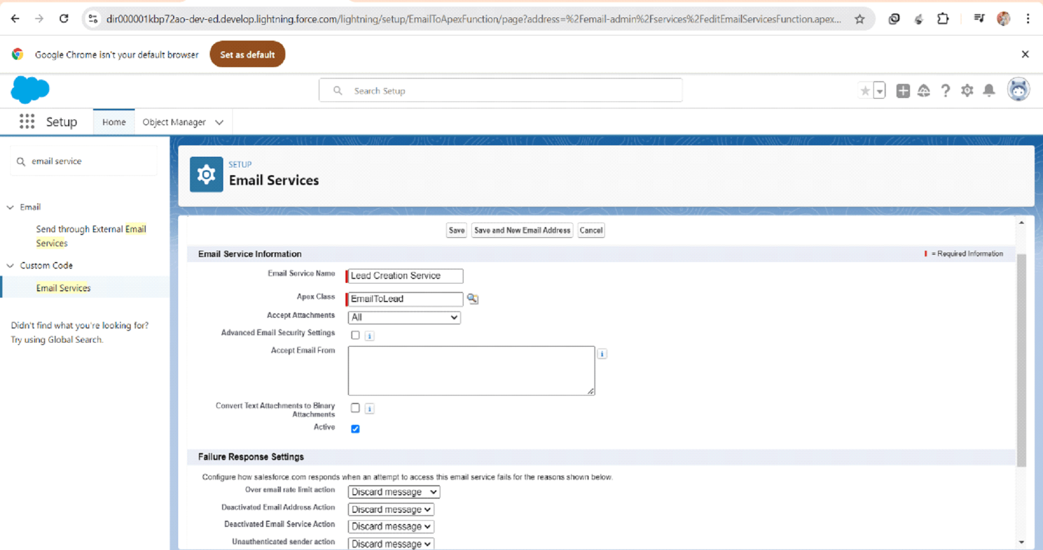Open the user profile avatar

[x=1018, y=90]
